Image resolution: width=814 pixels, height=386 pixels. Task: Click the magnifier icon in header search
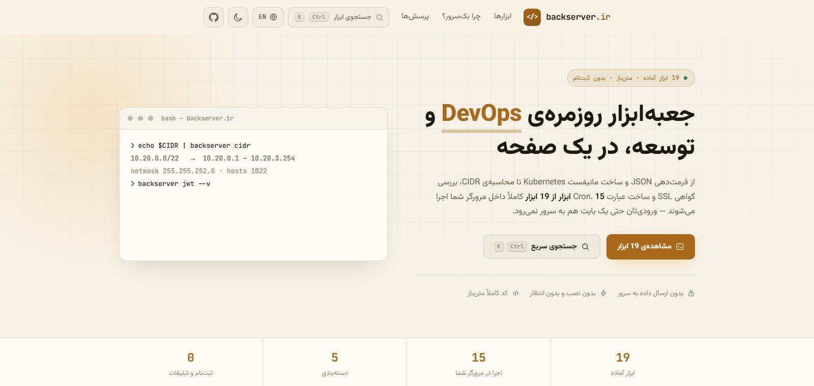coord(380,17)
